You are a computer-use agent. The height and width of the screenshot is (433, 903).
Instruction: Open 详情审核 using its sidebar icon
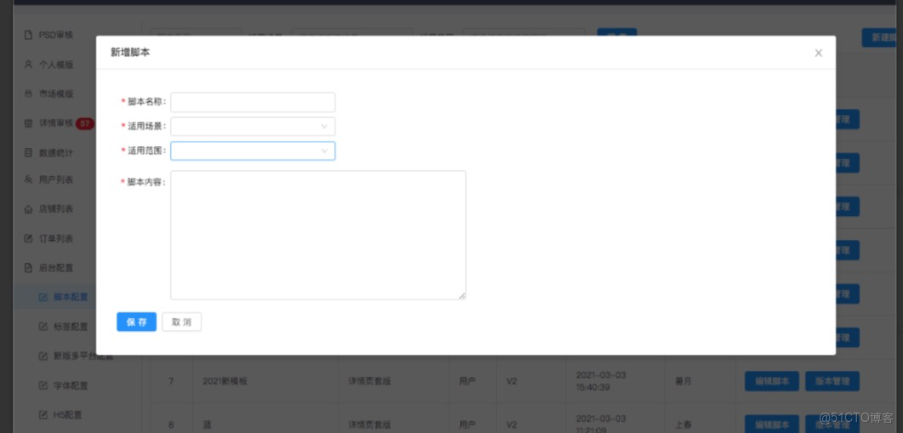click(28, 123)
